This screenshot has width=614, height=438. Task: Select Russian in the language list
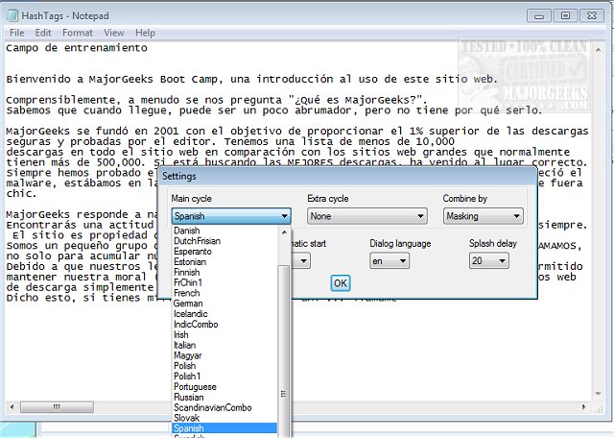click(x=224, y=398)
